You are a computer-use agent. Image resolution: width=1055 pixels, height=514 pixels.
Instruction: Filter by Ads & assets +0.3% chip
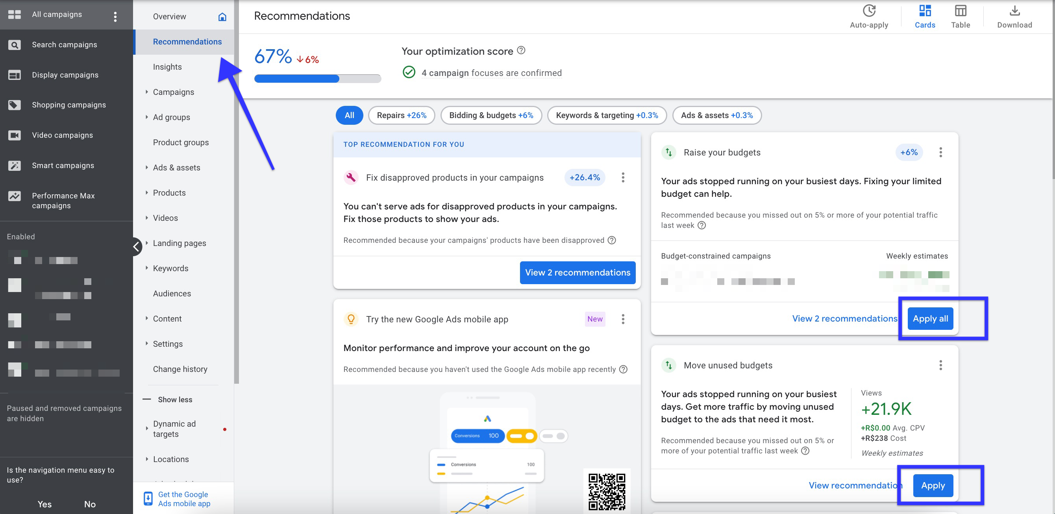click(x=717, y=115)
